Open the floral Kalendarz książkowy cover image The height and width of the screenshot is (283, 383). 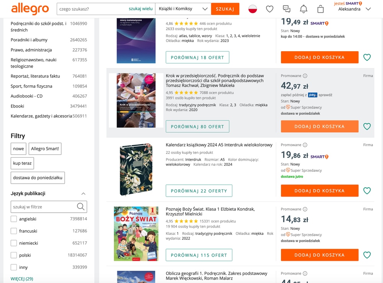(136, 170)
